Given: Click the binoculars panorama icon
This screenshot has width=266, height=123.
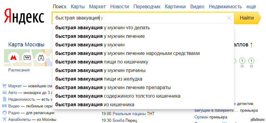Looking at the screenshot, I should 41,57.
